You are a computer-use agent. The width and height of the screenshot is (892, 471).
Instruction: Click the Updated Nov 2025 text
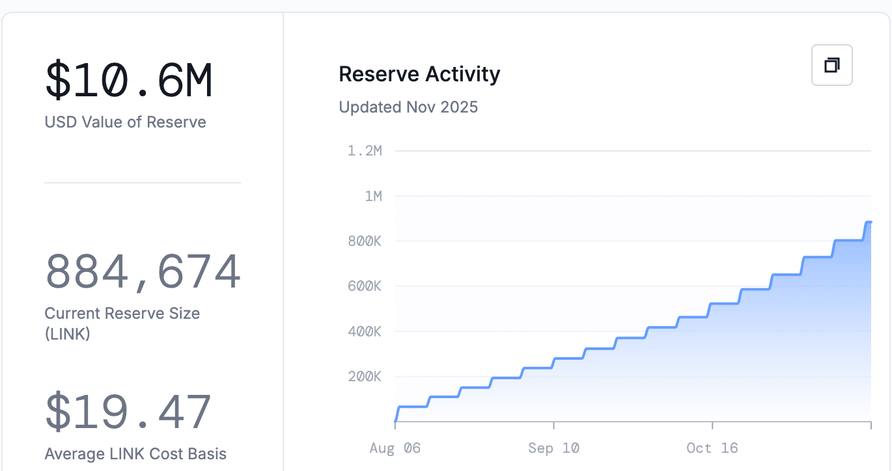tap(408, 107)
